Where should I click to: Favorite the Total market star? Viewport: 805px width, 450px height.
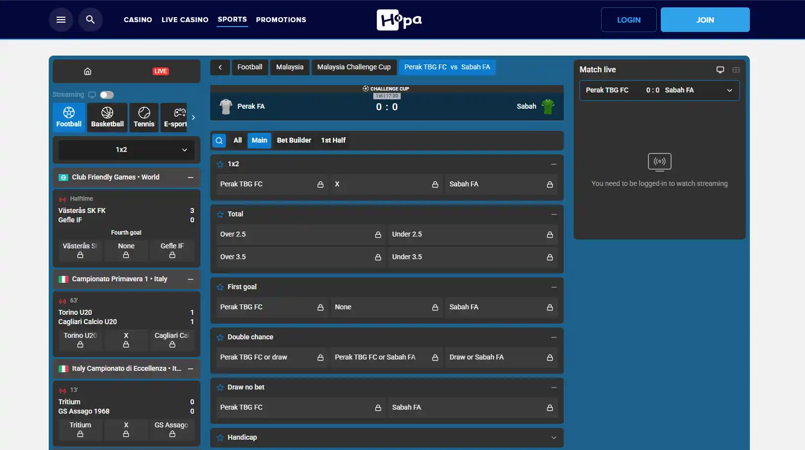point(220,214)
